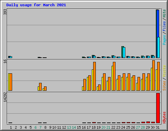The width and height of the screenshot is (168, 131).
Task: Click the KBytes legend label
Action: click(x=164, y=118)
